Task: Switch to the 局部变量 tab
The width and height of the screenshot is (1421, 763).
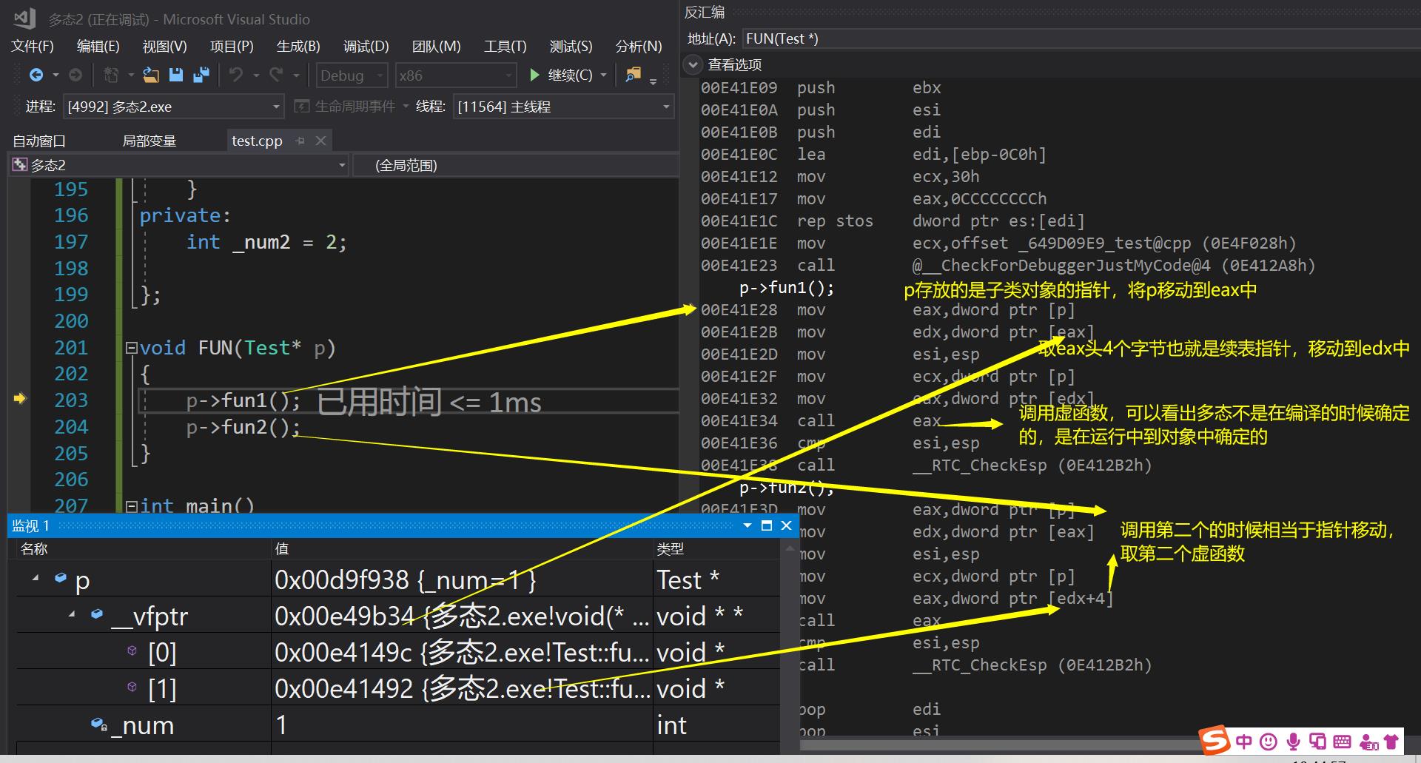Action: [x=149, y=141]
